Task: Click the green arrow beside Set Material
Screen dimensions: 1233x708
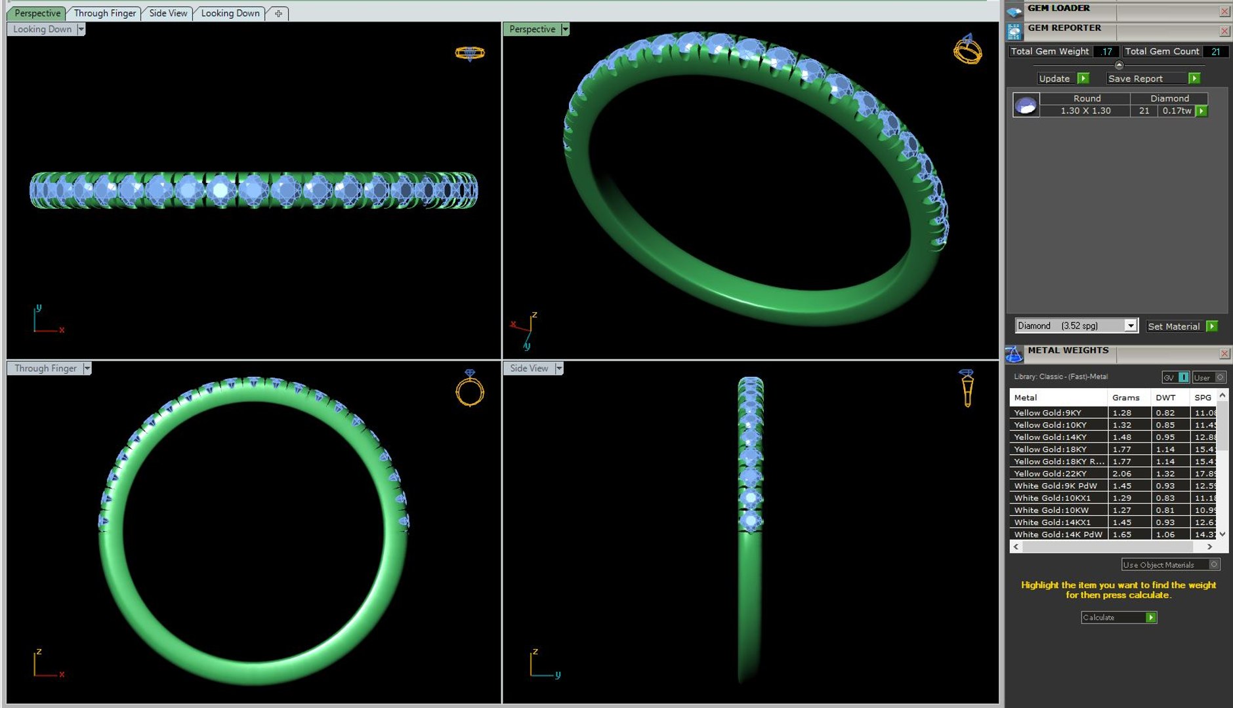Action: 1212,326
